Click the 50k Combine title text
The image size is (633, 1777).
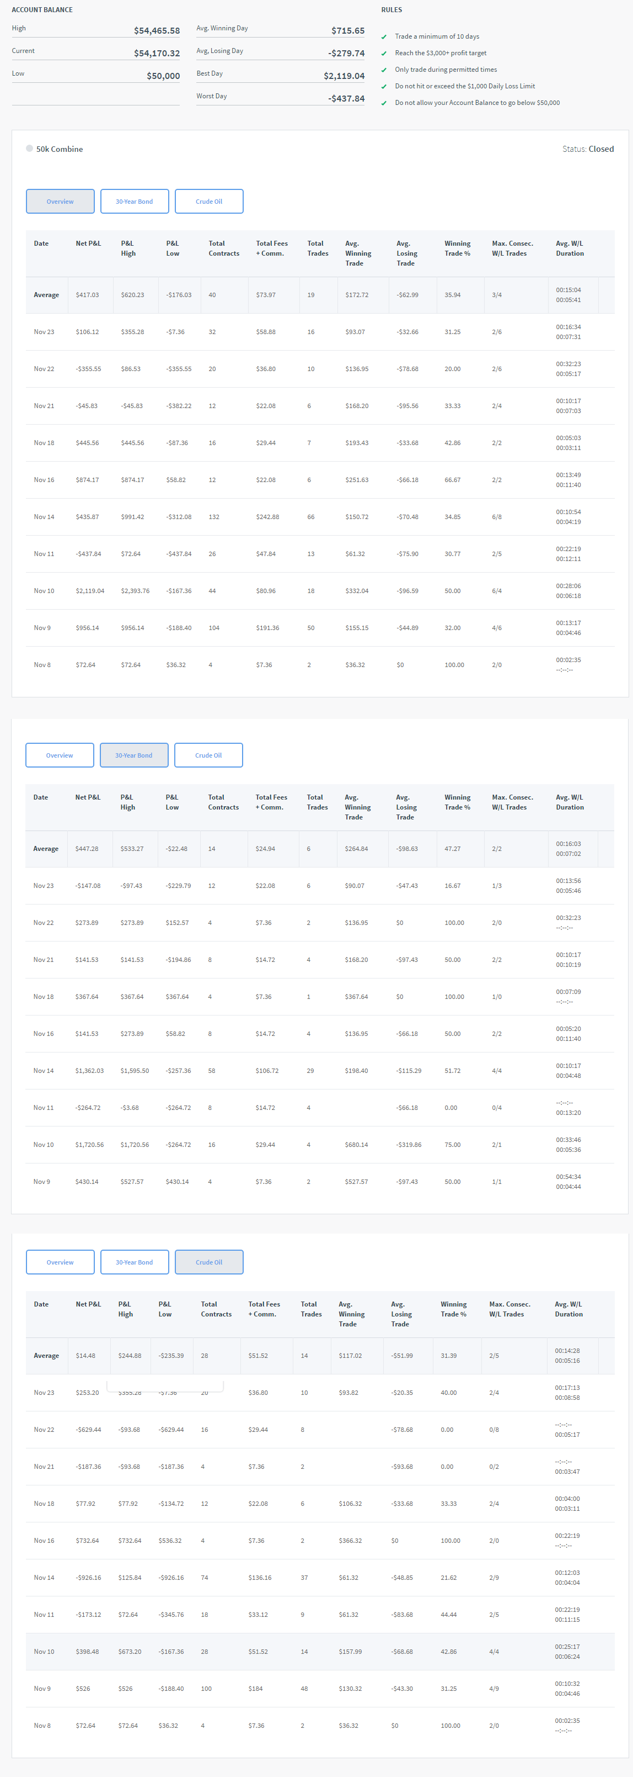pyautogui.click(x=59, y=149)
